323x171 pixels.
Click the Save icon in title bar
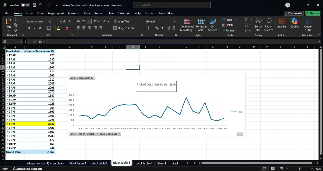[x=35, y=5]
